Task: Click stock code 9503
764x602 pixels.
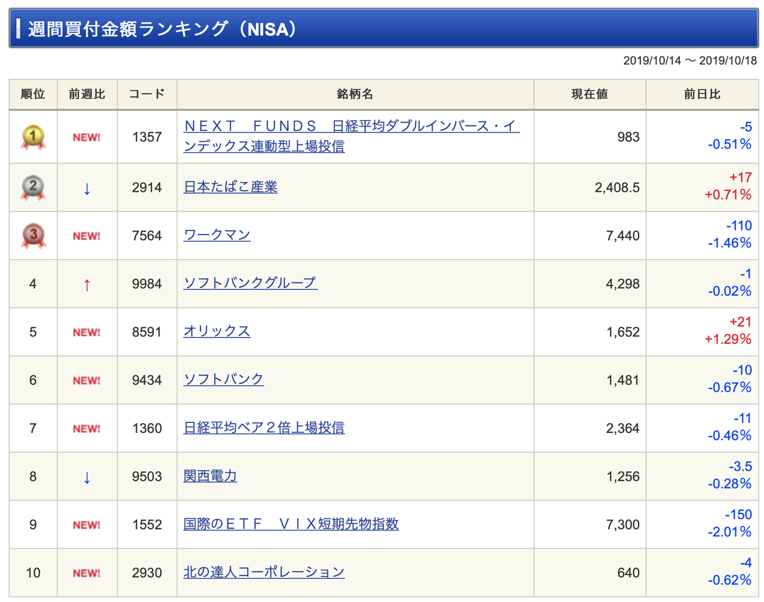Action: 147,477
